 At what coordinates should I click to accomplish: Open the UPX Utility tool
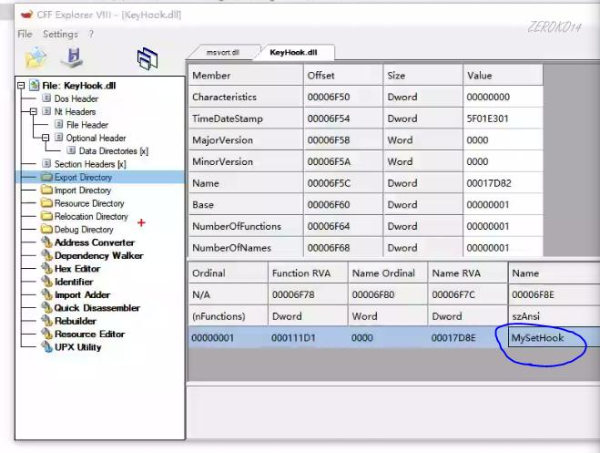[x=78, y=347]
